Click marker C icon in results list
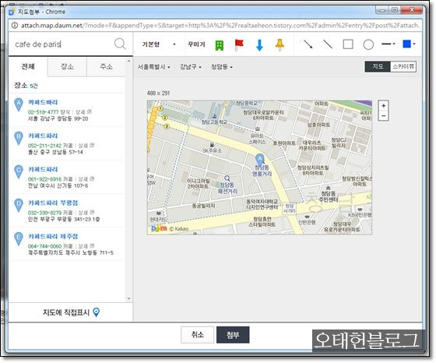This screenshot has height=363, width=436. point(19,171)
